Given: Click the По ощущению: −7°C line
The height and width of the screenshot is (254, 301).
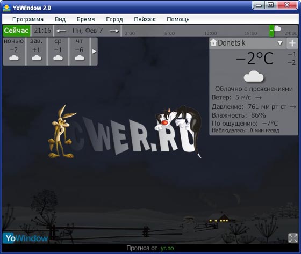Looking at the screenshot, I should click(245, 124).
